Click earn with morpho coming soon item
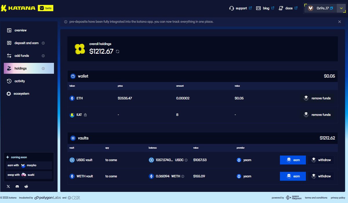 (x=29, y=165)
